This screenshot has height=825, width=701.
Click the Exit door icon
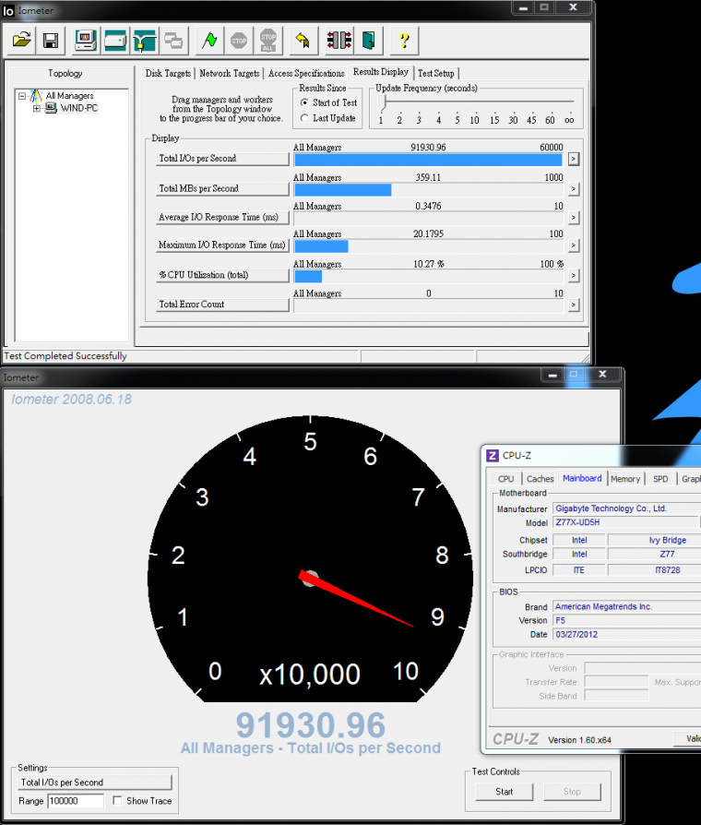(368, 41)
